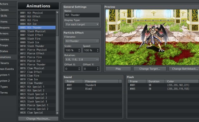Click the Flash table Color column header

click(x=182, y=81)
